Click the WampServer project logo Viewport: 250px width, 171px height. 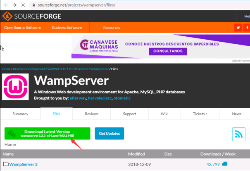[x=15, y=87]
